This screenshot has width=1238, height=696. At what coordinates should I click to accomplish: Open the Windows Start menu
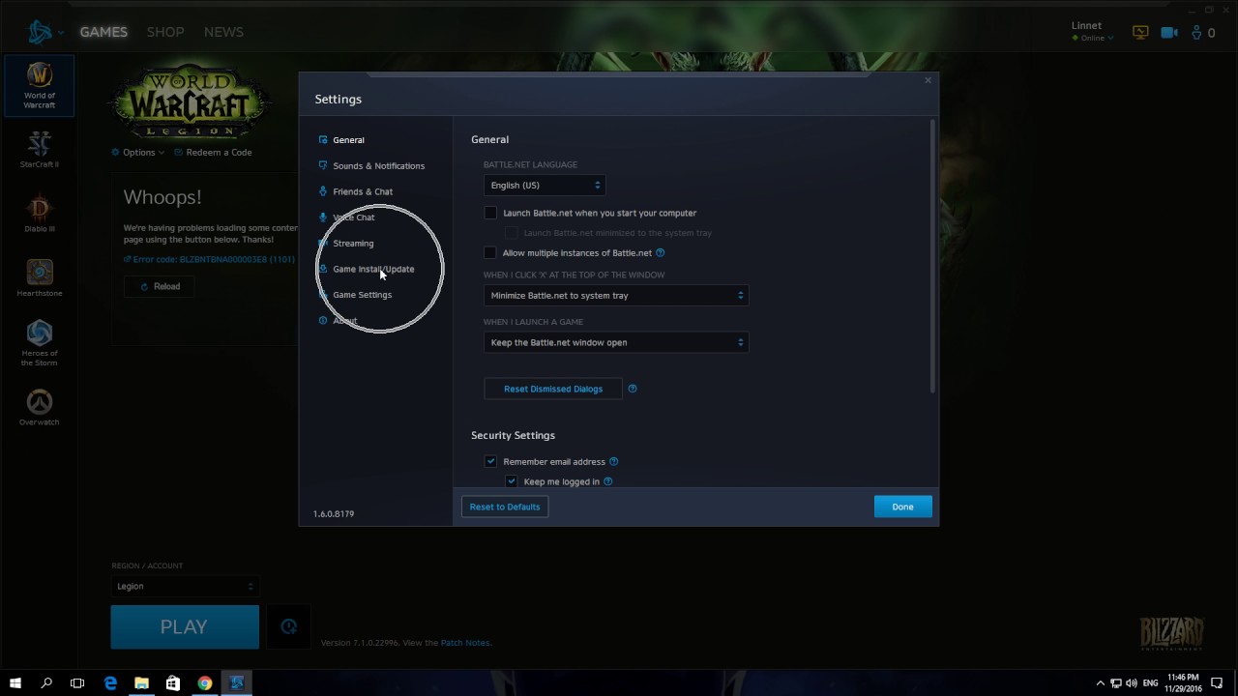tap(15, 682)
